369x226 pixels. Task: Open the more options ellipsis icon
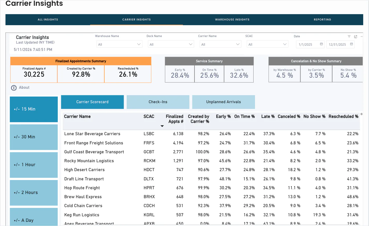tap(362, 36)
